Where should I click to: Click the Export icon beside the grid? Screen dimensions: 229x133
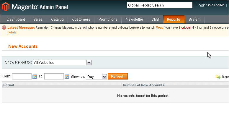pos(218,77)
